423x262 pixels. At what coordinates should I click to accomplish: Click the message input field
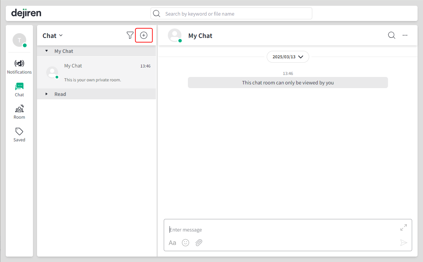pos(283,230)
